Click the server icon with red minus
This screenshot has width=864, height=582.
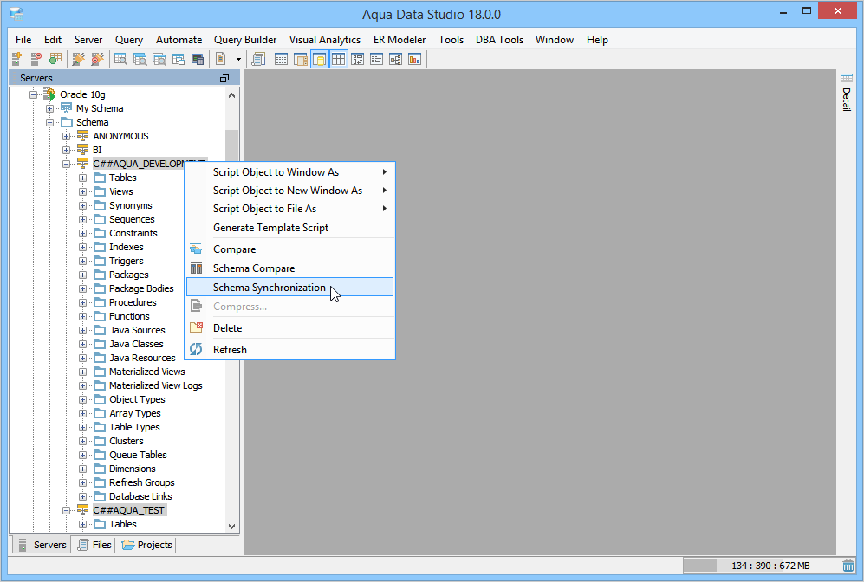36,59
